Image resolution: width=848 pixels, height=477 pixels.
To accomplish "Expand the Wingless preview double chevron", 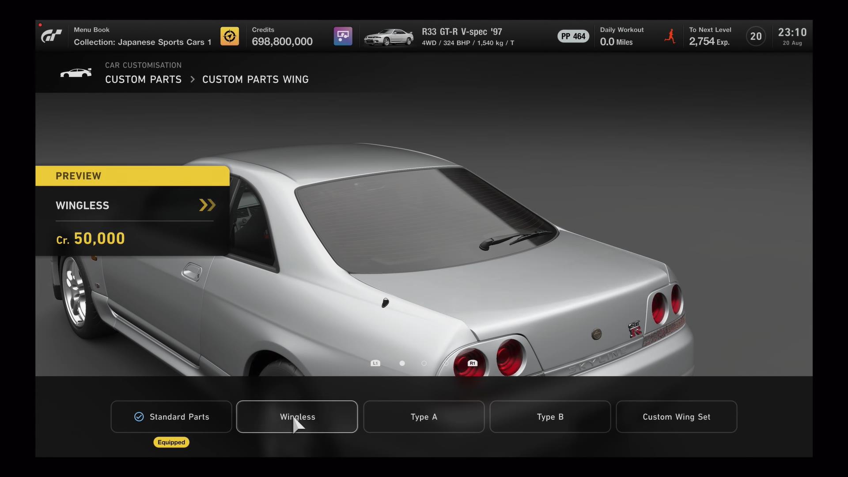I will pos(207,205).
